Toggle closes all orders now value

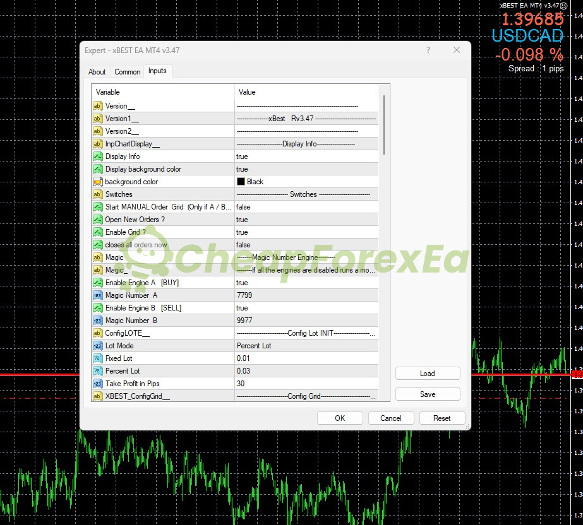[x=306, y=245]
